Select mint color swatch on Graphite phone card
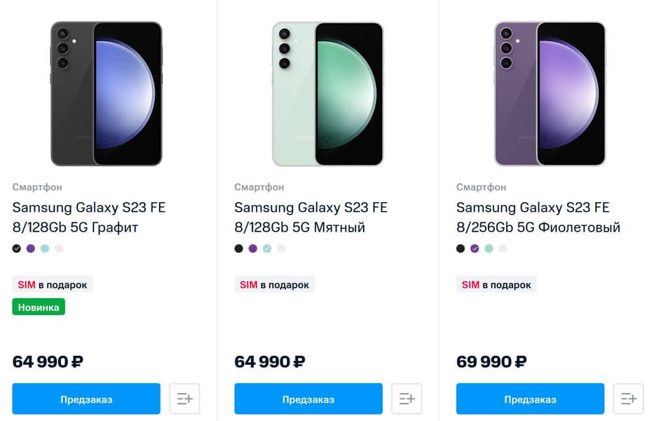 tap(45, 248)
